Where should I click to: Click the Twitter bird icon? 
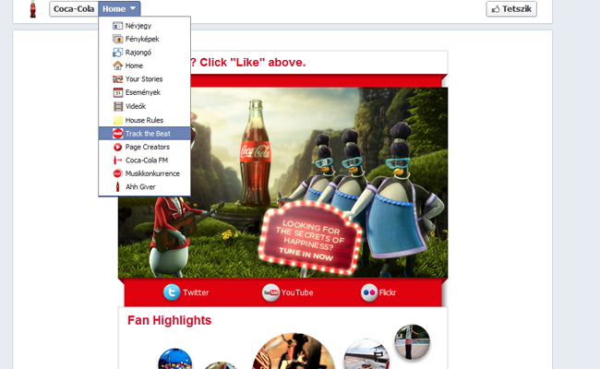[x=172, y=292]
